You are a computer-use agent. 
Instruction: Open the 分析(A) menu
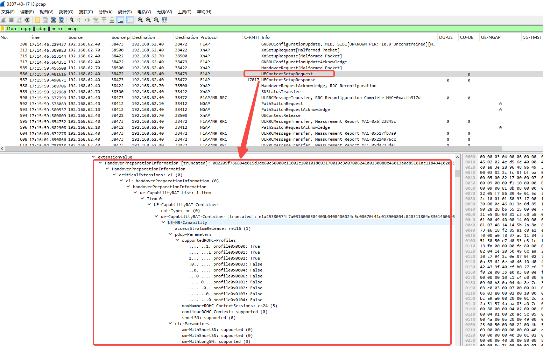coord(106,12)
